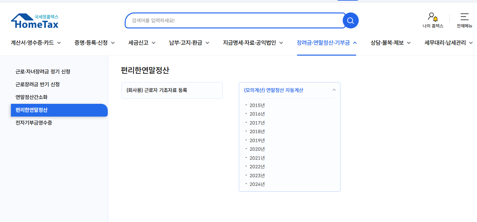Select the 장려금·연말정산·기부금 menu tab
The width and height of the screenshot is (477, 222).
click(324, 42)
